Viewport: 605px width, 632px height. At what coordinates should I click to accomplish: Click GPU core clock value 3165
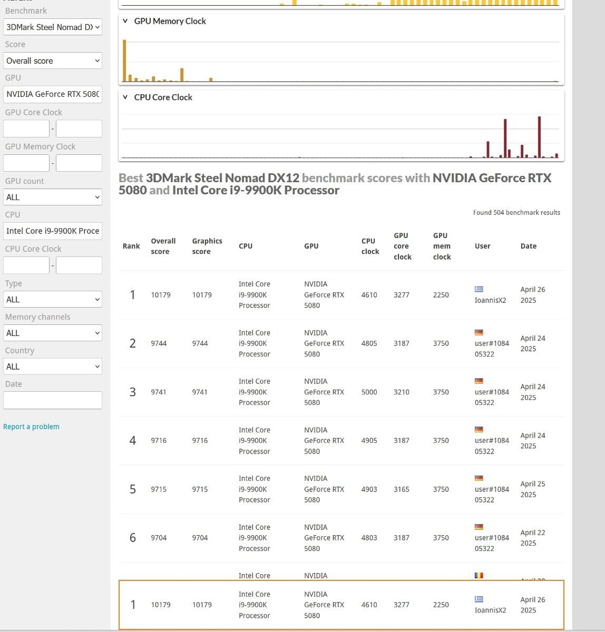[x=402, y=489]
